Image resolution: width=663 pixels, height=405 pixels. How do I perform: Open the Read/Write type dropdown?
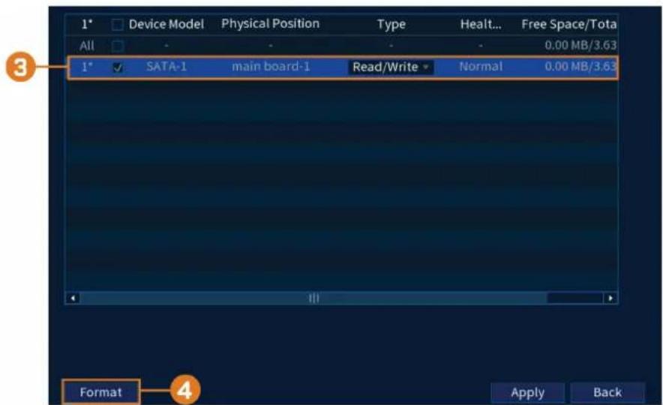point(390,67)
